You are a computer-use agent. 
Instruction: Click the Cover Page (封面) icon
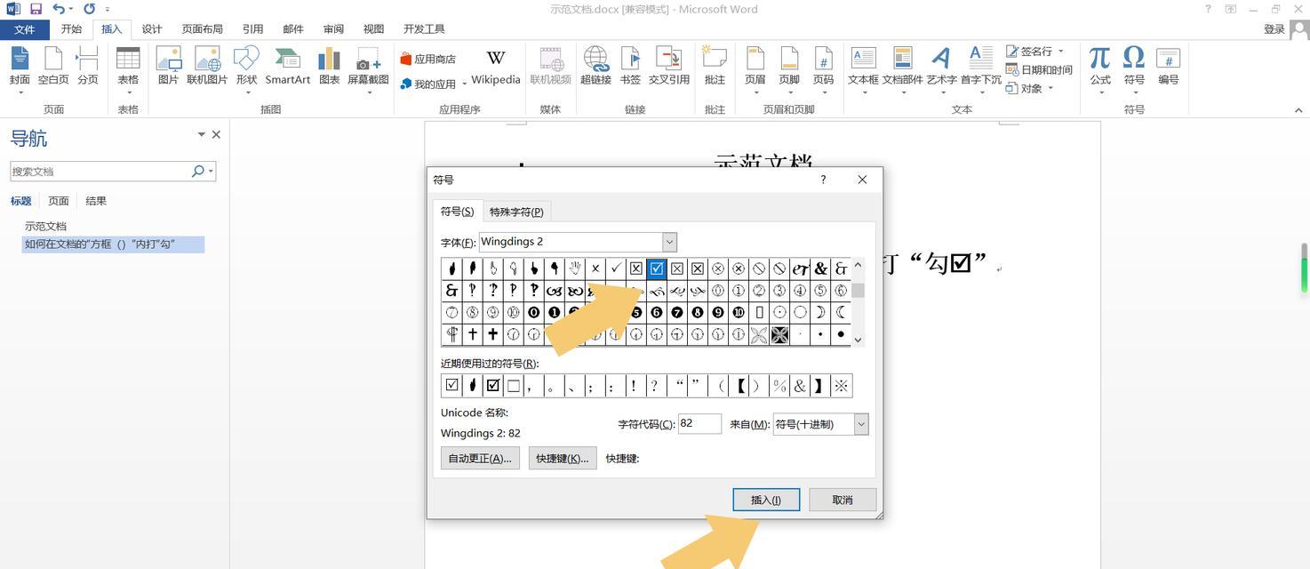pyautogui.click(x=20, y=60)
